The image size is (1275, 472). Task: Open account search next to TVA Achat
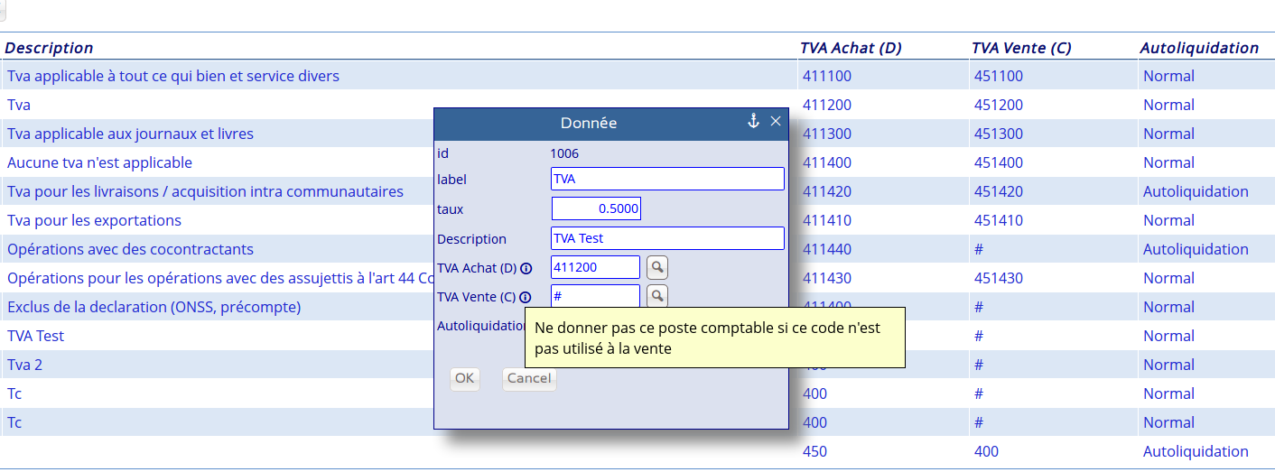657,267
